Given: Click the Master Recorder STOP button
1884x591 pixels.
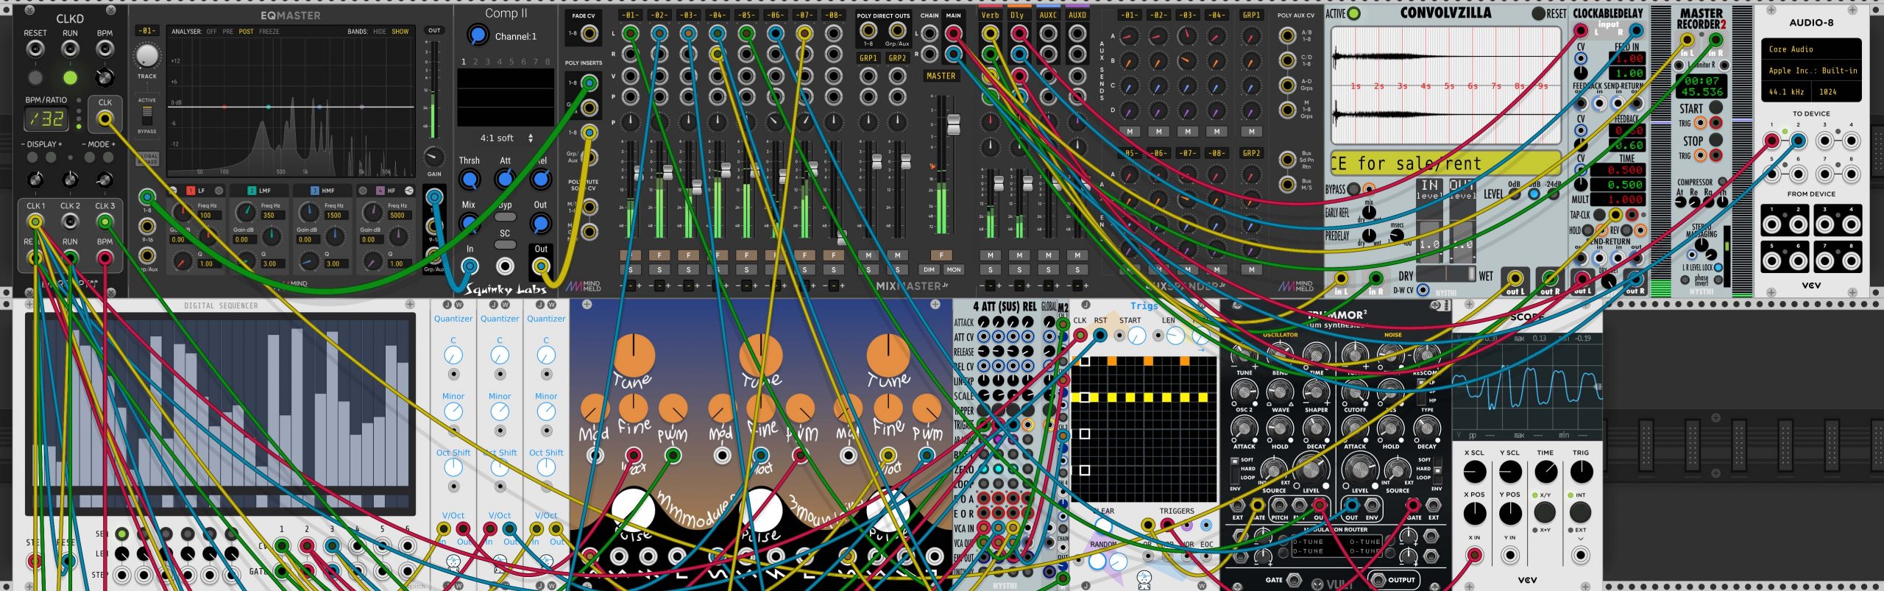Looking at the screenshot, I should [1715, 139].
